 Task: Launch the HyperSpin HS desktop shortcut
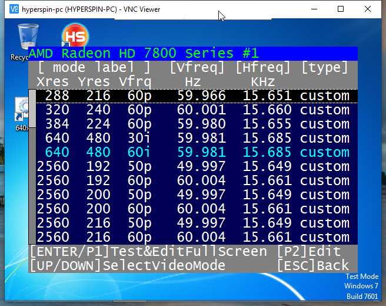point(75,35)
